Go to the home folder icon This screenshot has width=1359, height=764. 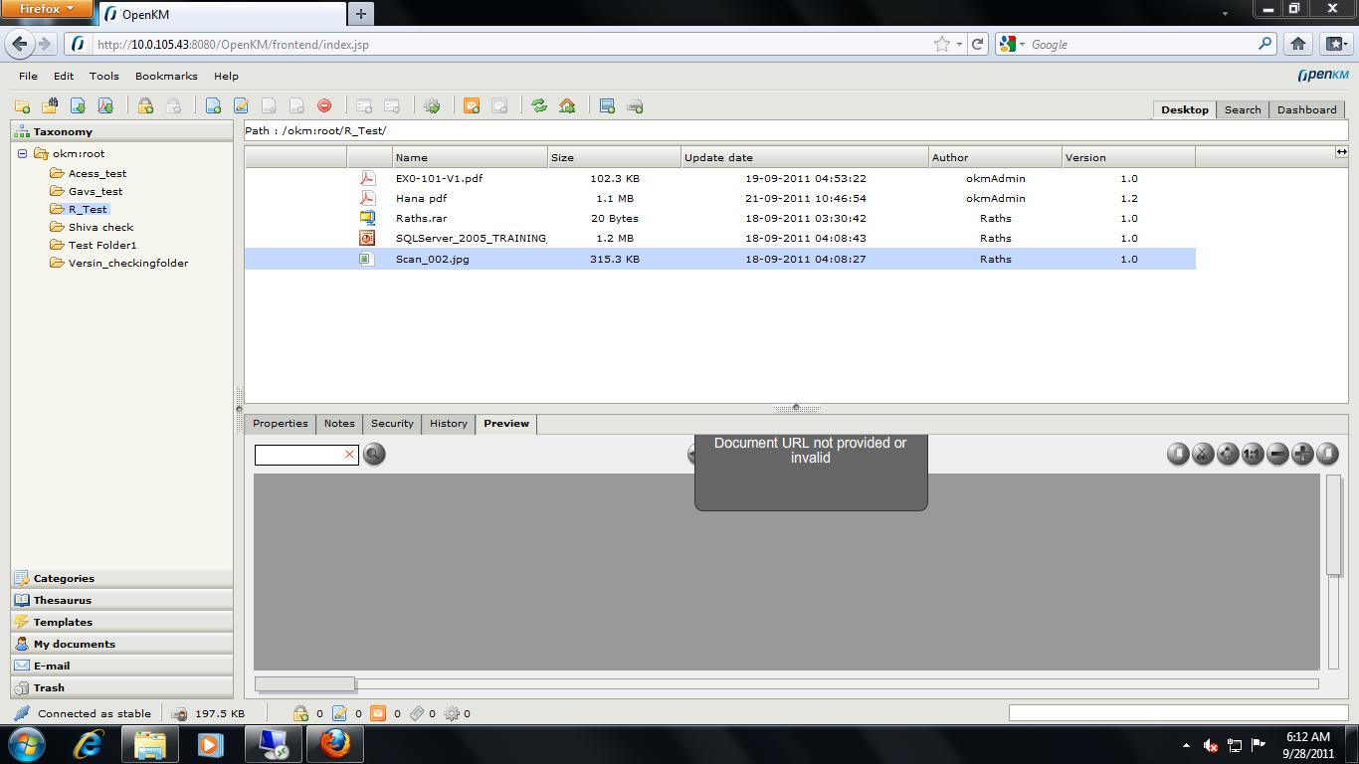coord(567,106)
